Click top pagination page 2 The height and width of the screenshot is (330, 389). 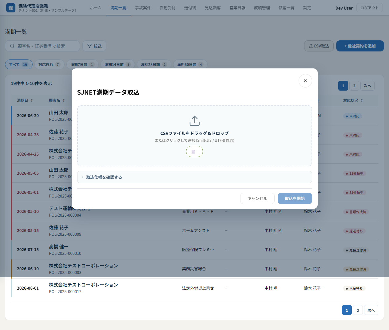[x=354, y=86]
